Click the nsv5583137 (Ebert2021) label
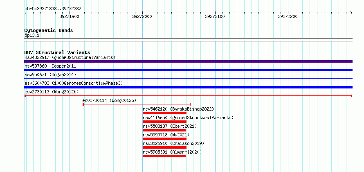This screenshot has height=172, width=364. coord(170,126)
